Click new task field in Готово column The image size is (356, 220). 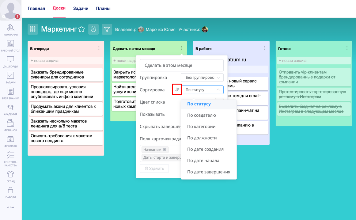pos(314,61)
